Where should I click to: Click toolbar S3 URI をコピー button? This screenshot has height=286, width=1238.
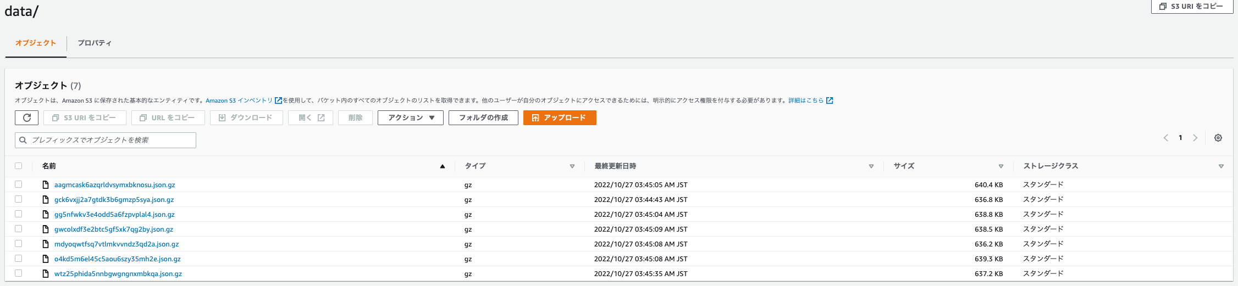tap(85, 117)
